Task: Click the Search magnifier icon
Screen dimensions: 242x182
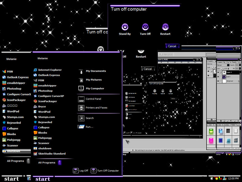Action: [81, 118]
